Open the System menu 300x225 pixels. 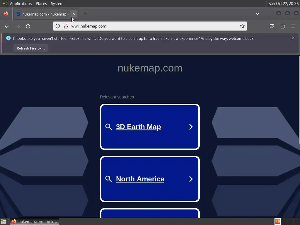click(x=57, y=4)
